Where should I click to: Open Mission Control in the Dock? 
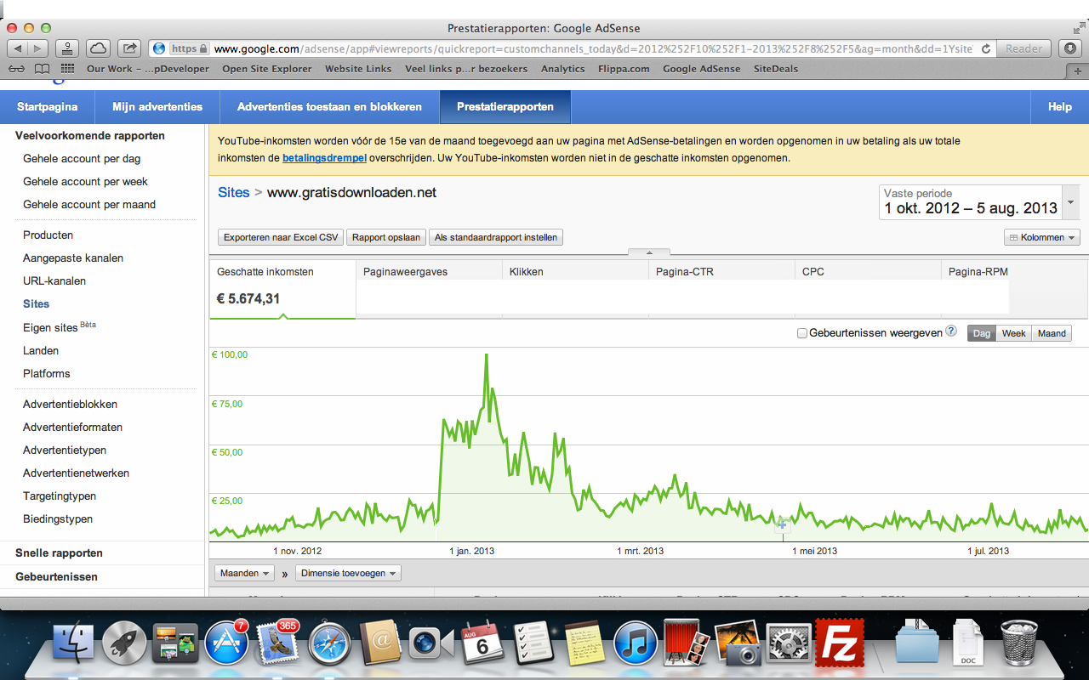click(175, 643)
